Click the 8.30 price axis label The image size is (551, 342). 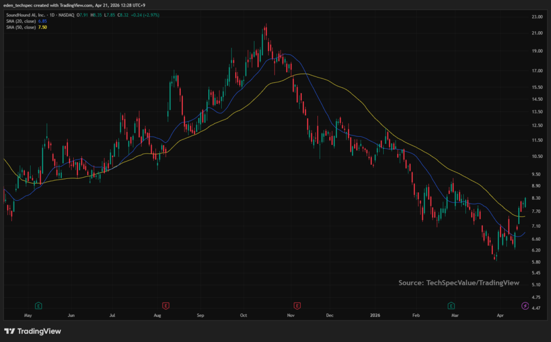click(x=536, y=198)
